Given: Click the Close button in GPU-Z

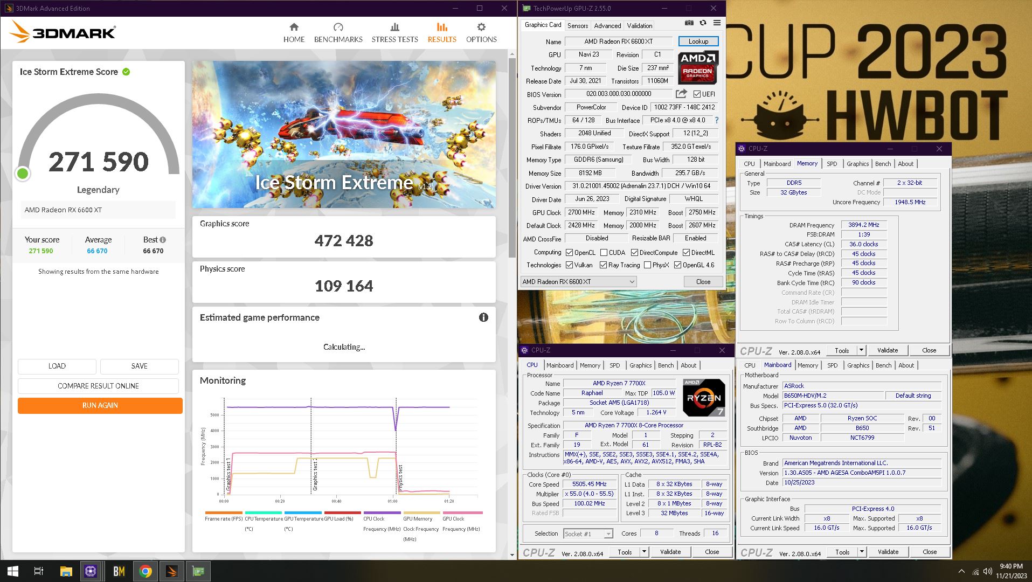Looking at the screenshot, I should pyautogui.click(x=703, y=281).
